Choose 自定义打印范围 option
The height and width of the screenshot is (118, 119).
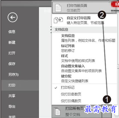[84, 20]
